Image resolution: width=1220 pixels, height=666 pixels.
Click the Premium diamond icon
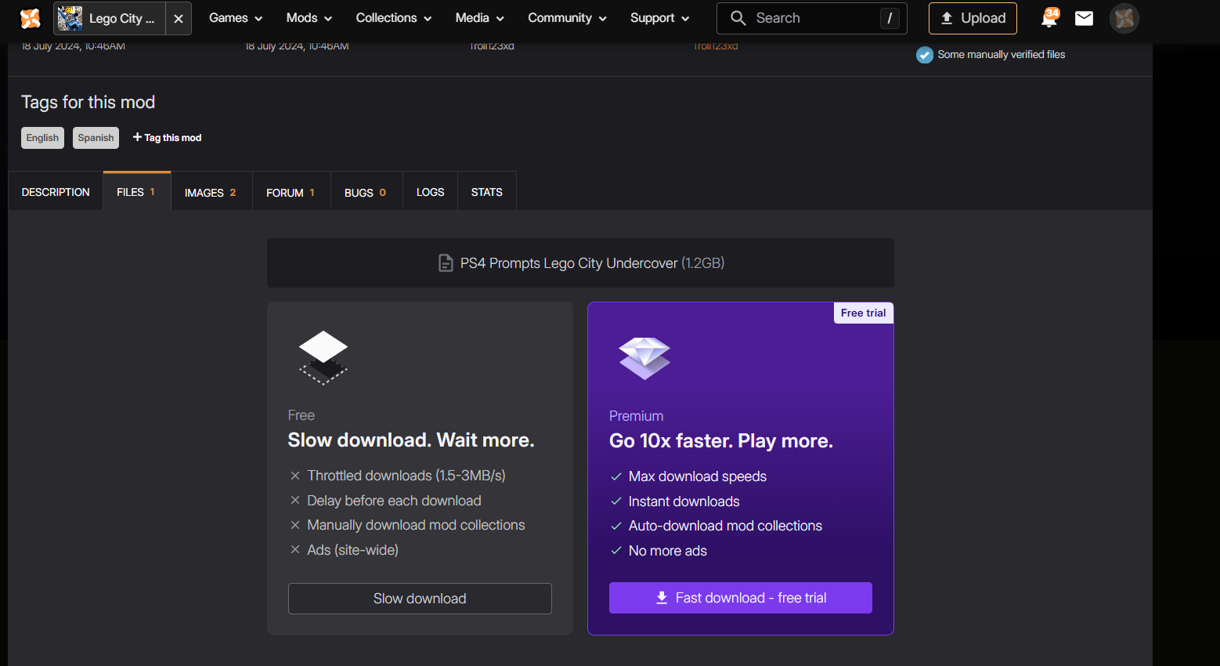644,358
